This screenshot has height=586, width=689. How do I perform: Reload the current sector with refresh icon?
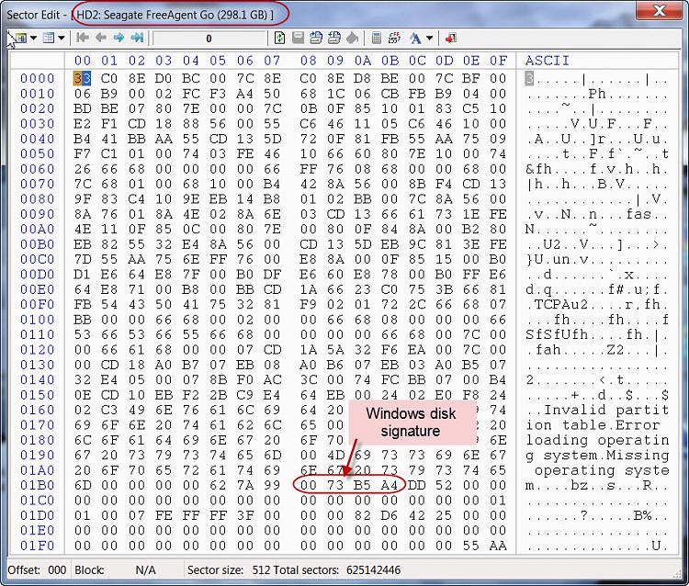click(x=279, y=39)
